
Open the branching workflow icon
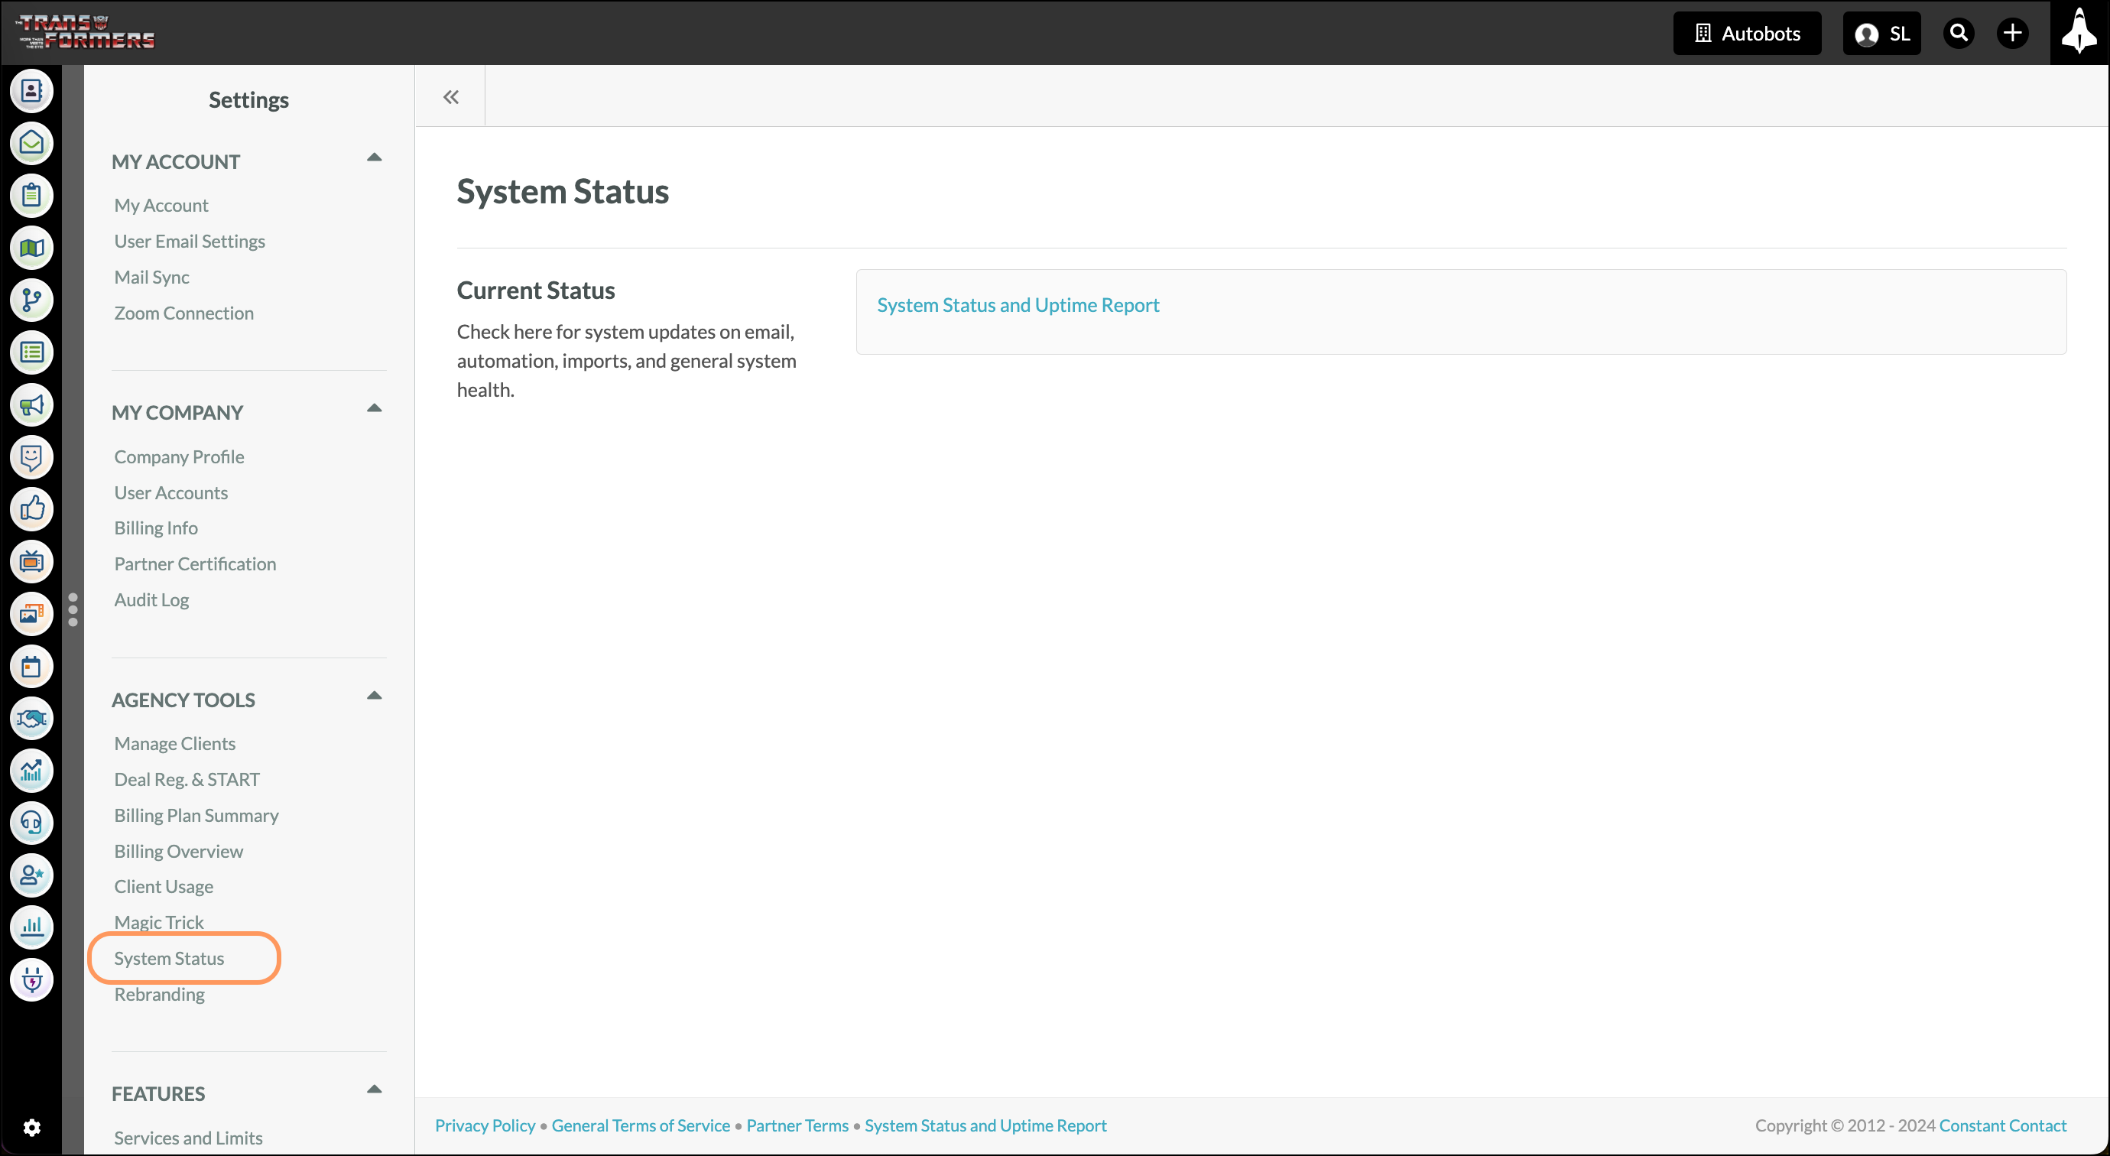point(31,300)
